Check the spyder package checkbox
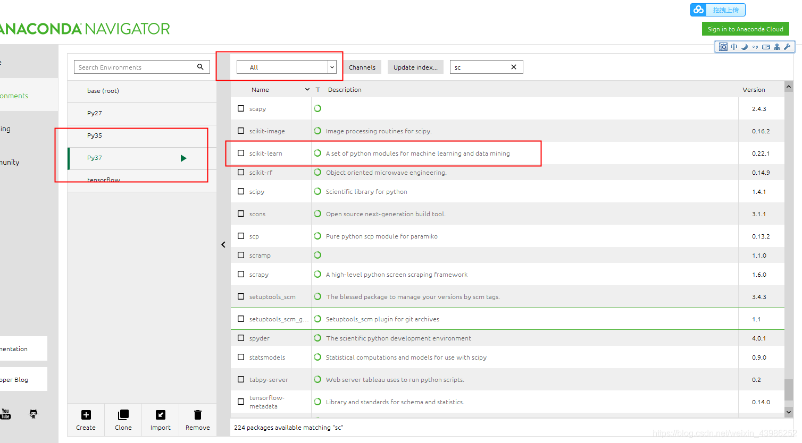 (241, 338)
